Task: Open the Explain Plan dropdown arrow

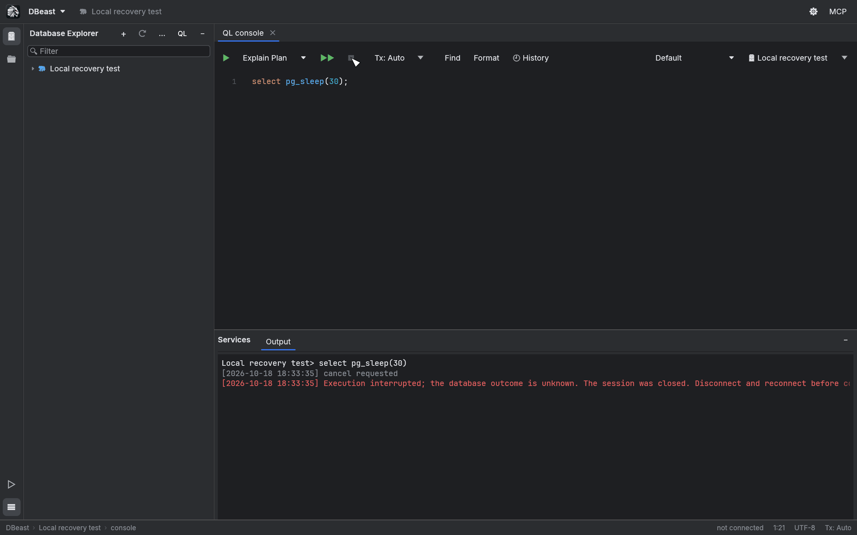Action: pyautogui.click(x=304, y=58)
